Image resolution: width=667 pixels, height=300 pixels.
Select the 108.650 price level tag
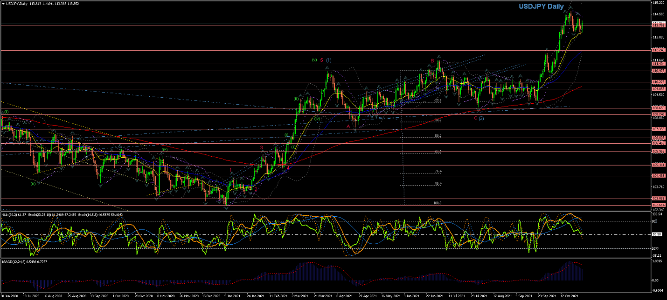coord(658,108)
